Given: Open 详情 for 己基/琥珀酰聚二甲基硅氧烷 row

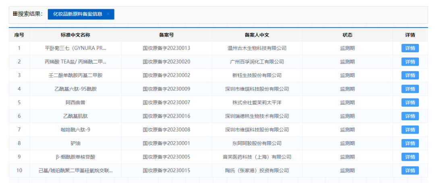Looking at the screenshot, I should tap(410, 171).
